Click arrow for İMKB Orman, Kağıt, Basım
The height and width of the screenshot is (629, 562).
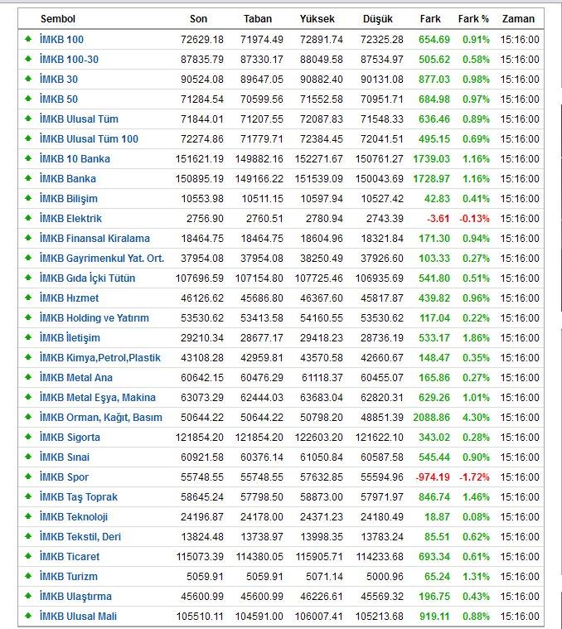(28, 417)
